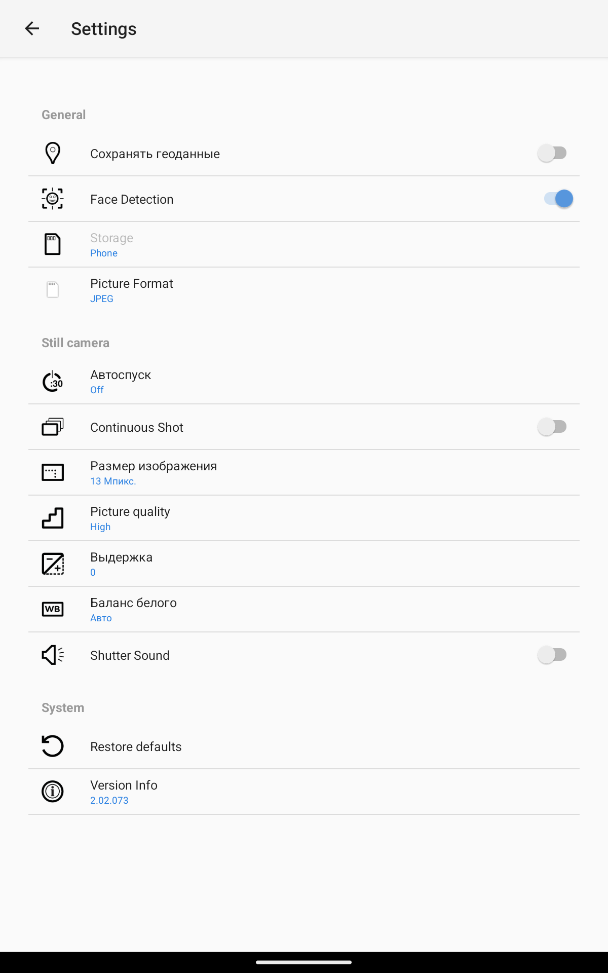Viewport: 608px width, 973px height.
Task: Click the WB white balance icon
Action: (53, 609)
